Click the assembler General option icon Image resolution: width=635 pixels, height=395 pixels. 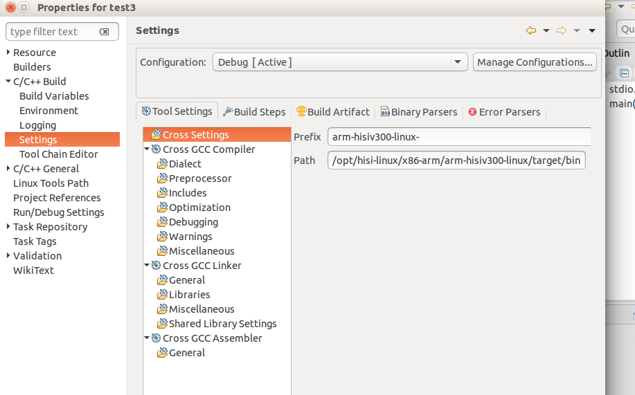point(163,353)
